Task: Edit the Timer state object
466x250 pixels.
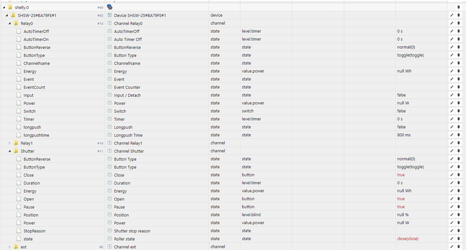Action: (452, 119)
